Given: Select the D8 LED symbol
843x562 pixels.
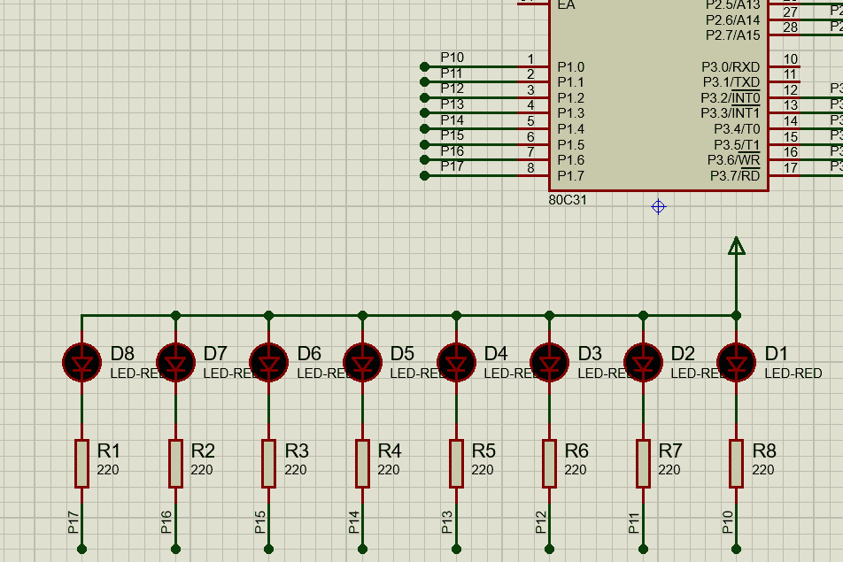Looking at the screenshot, I should pos(81,362).
